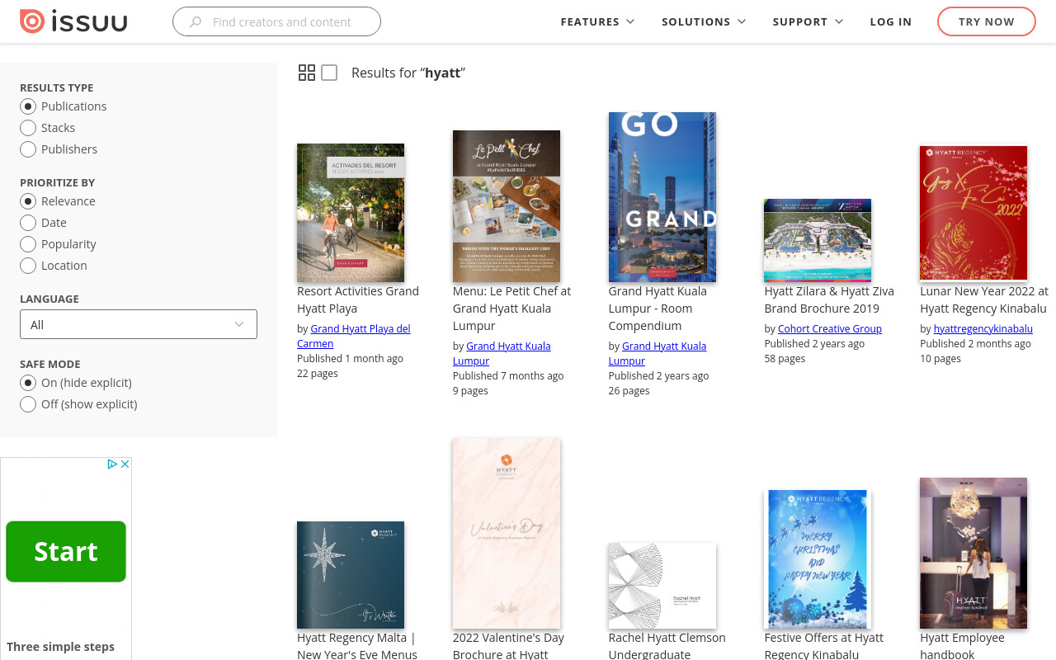The image size is (1056, 660).
Task: Go to Log In
Action: [x=891, y=21]
